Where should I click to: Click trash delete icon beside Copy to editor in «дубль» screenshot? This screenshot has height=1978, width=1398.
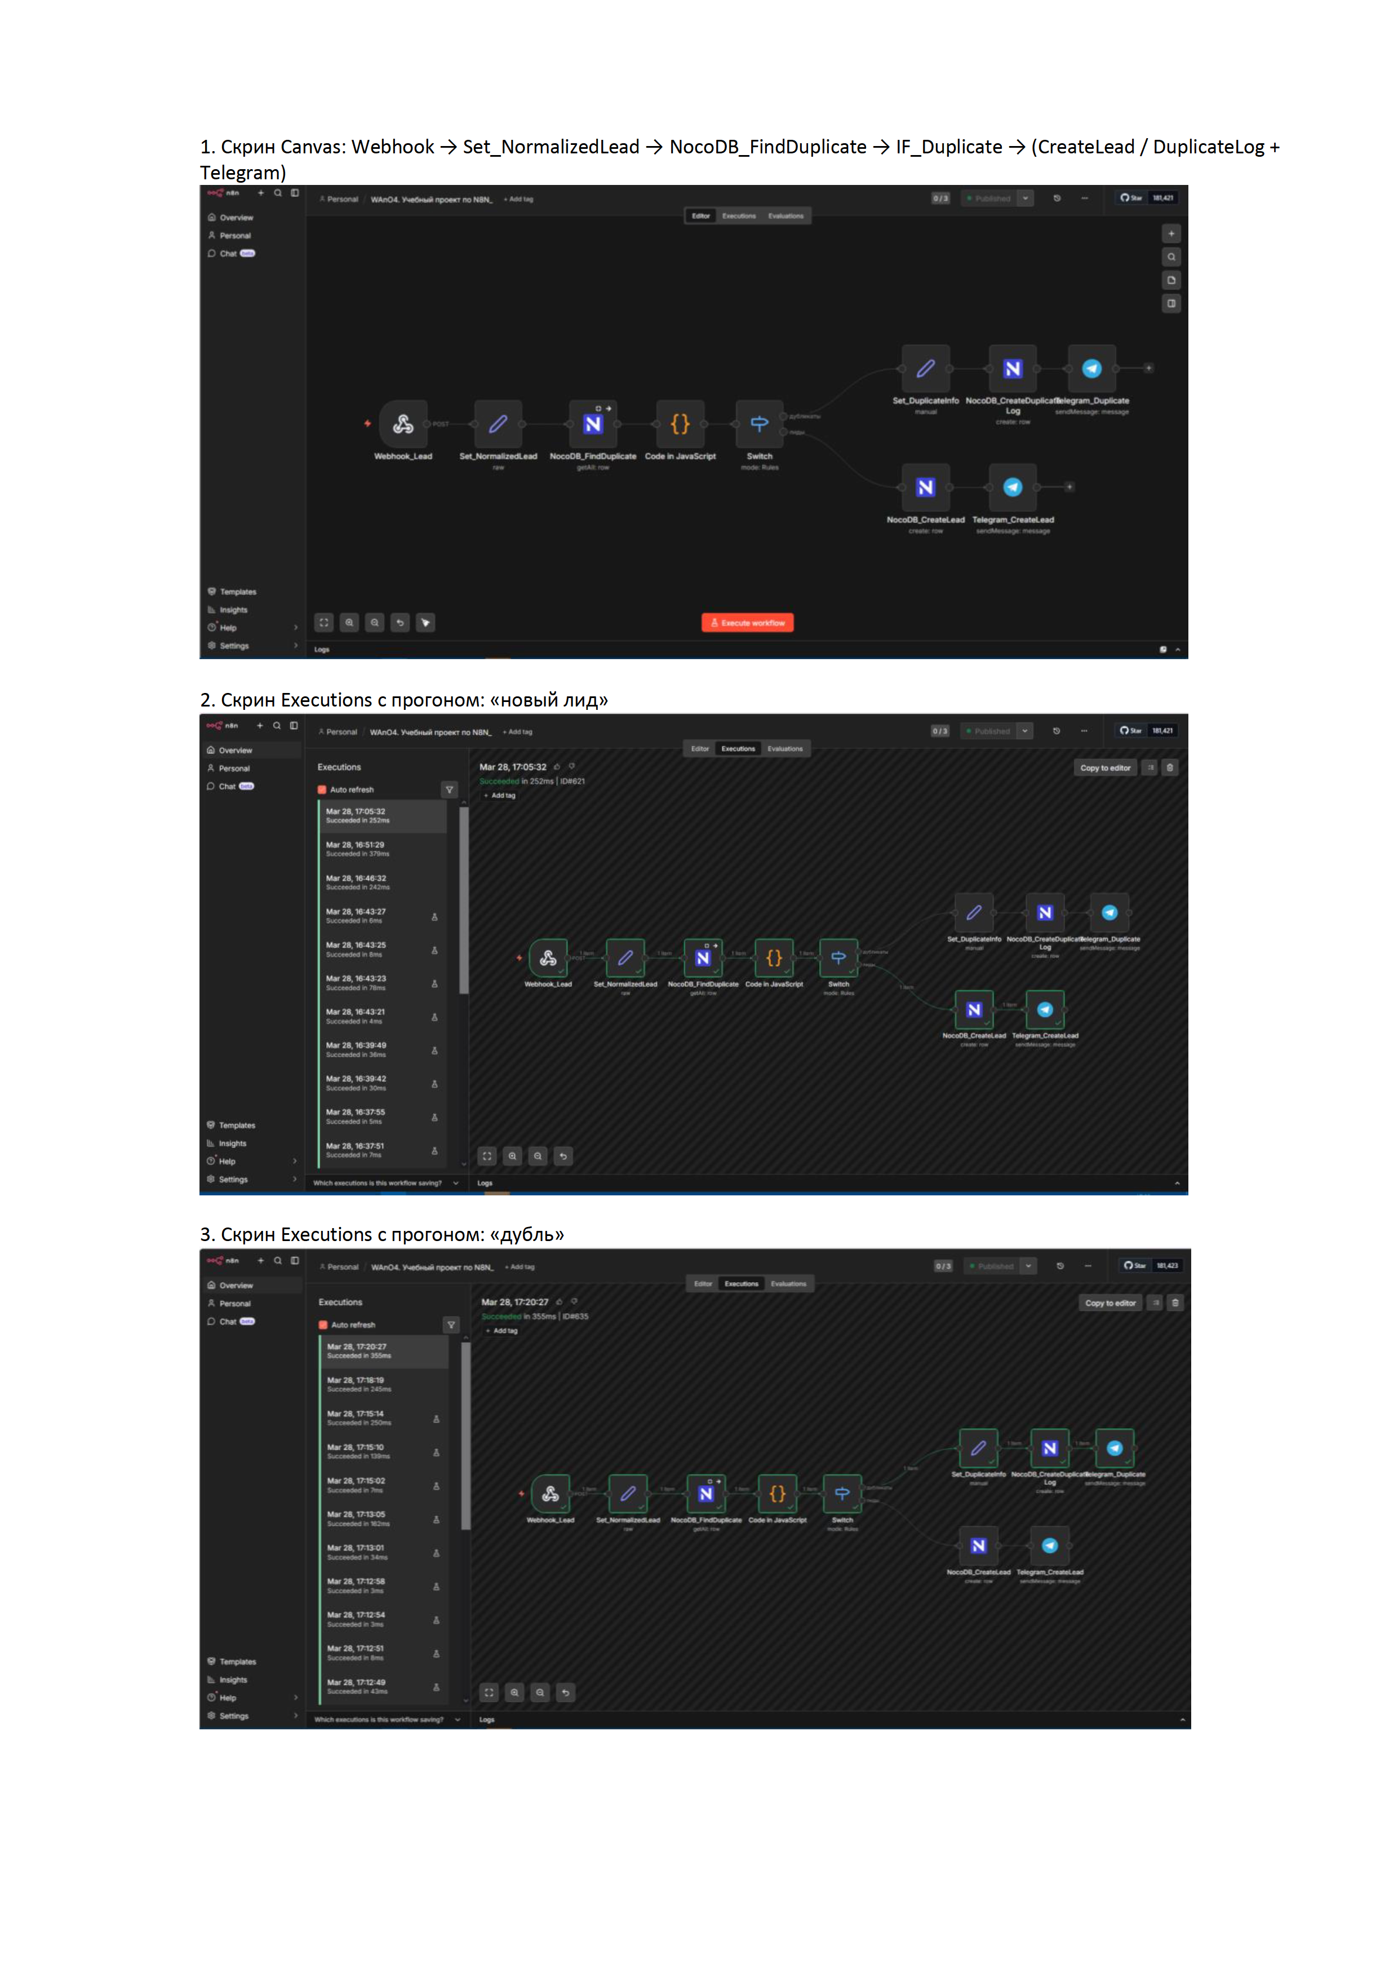(x=1175, y=1303)
